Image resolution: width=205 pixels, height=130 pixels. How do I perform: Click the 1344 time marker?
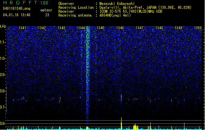click(x=81, y=28)
